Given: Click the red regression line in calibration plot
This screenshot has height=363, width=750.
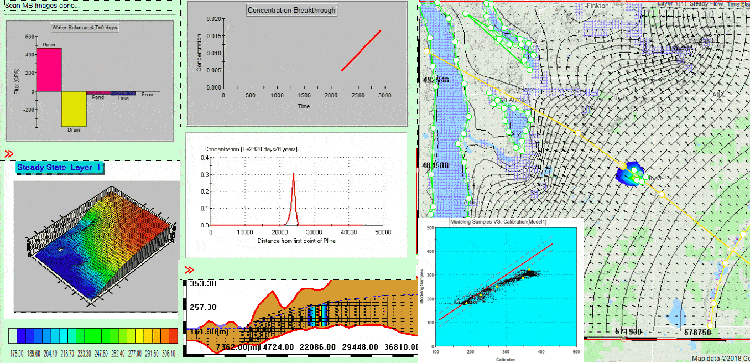Looking at the screenshot, I should [496, 281].
